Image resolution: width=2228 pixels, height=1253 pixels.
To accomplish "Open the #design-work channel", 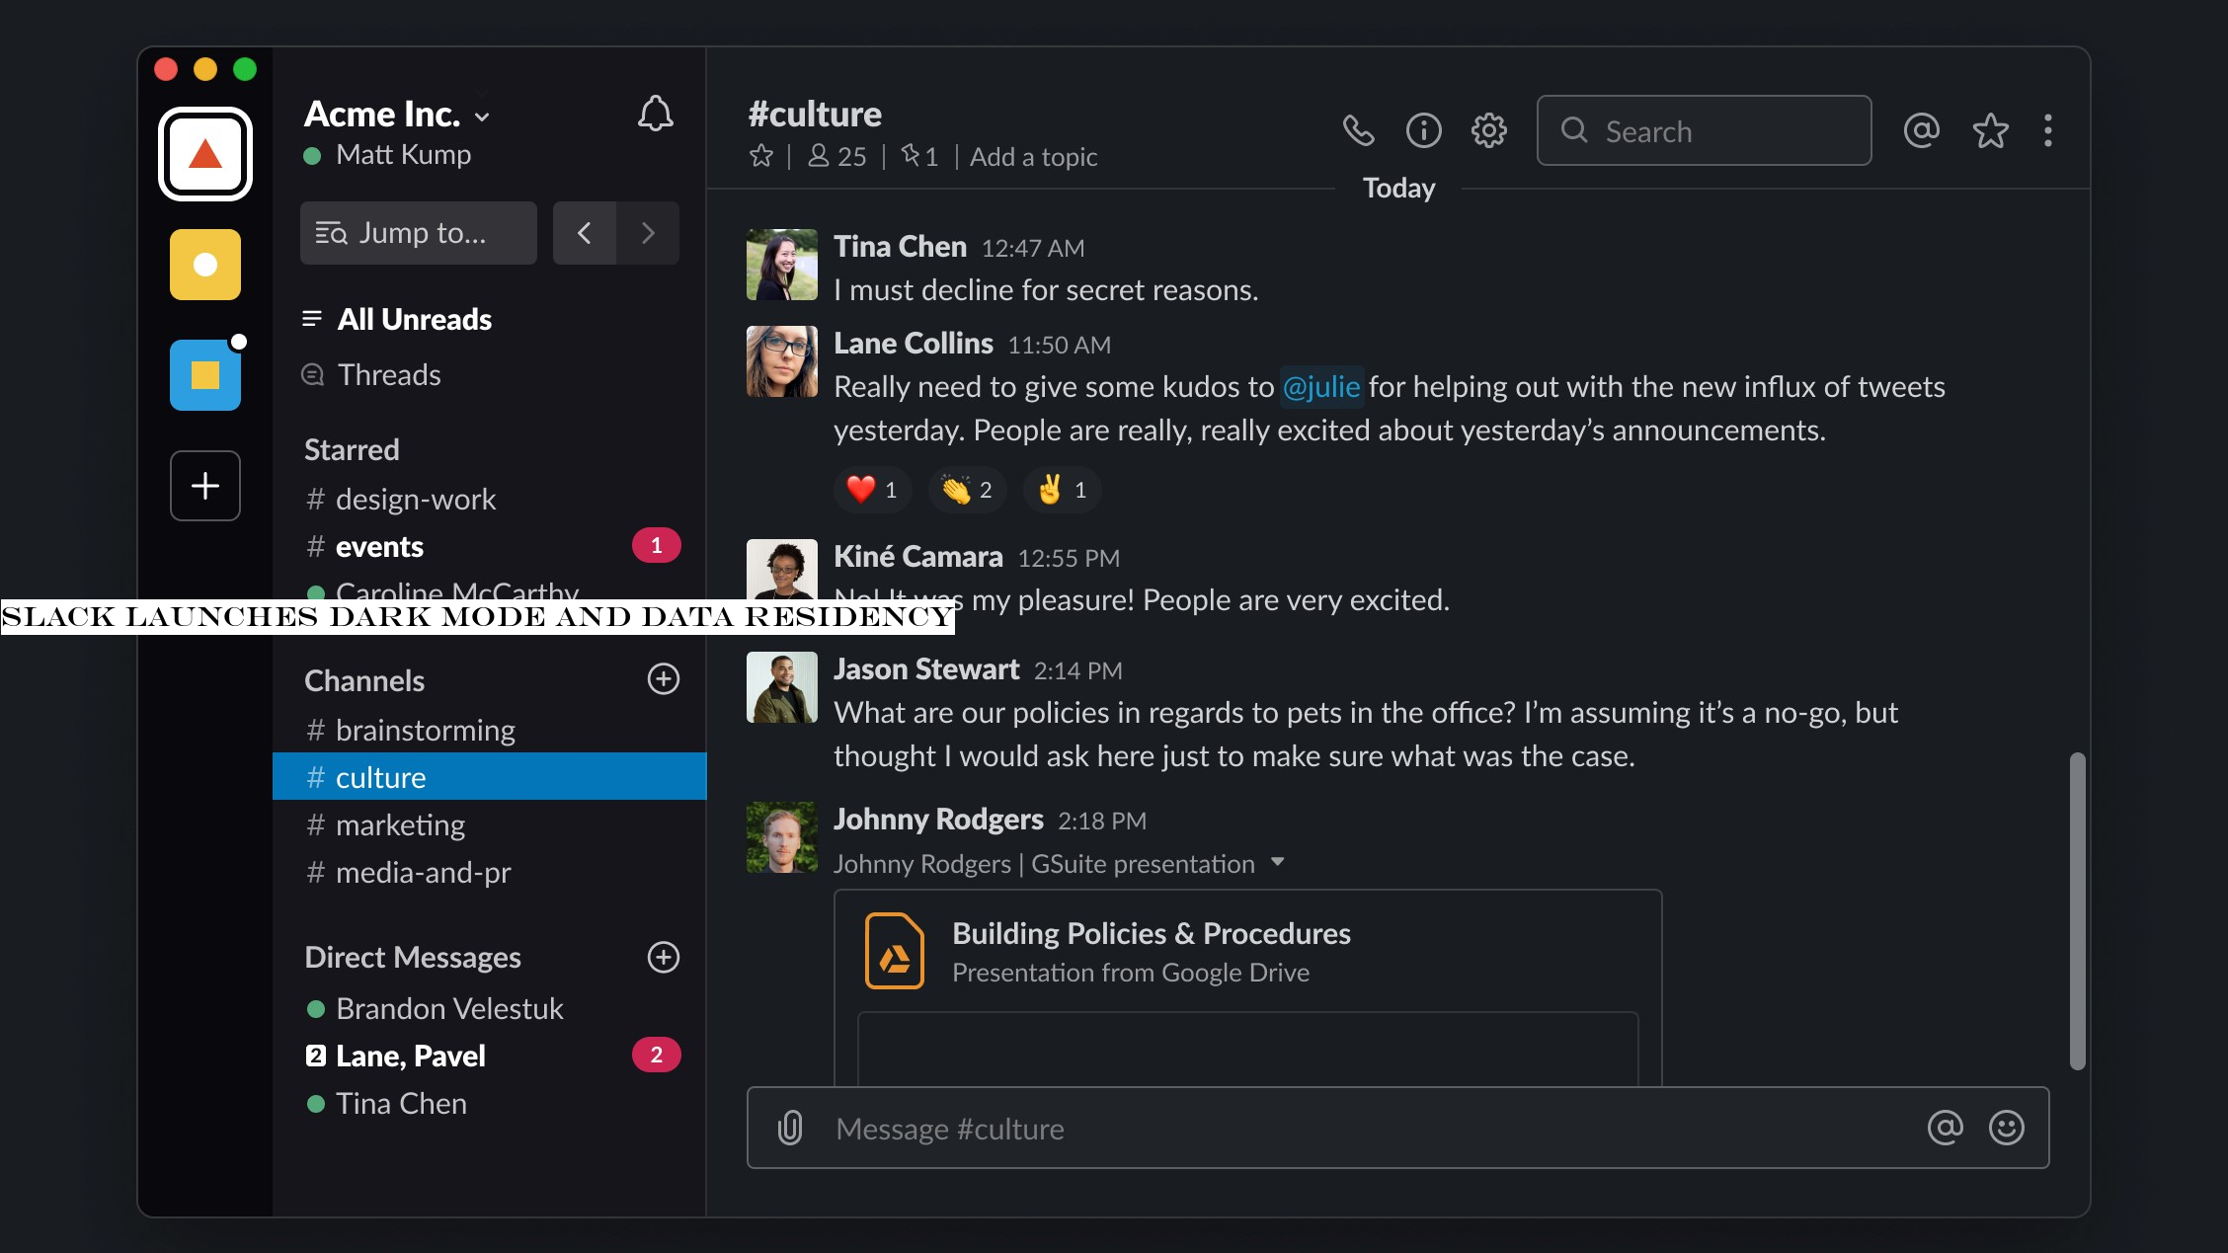I will pyautogui.click(x=490, y=499).
